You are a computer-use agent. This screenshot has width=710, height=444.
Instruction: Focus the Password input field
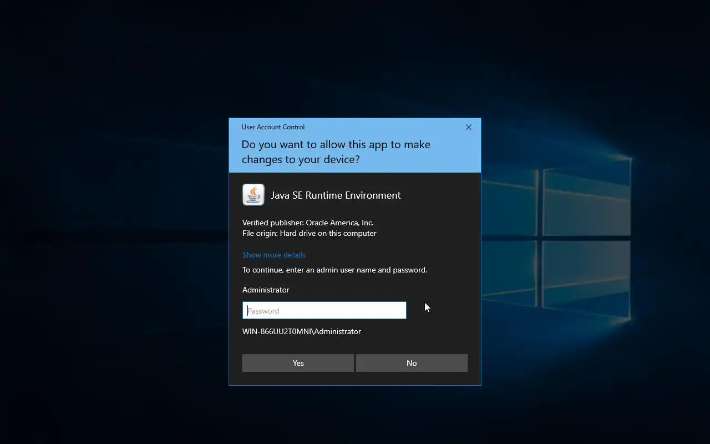[x=324, y=310]
